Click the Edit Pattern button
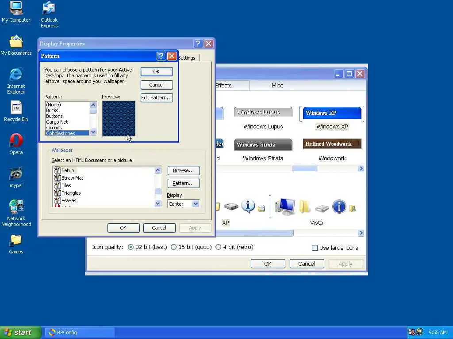Viewport: 453px width, 339px height. (x=157, y=98)
